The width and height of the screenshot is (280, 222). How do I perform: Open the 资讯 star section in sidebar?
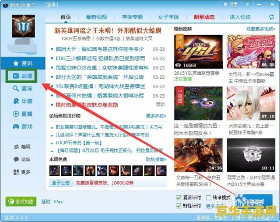[x=23, y=63]
